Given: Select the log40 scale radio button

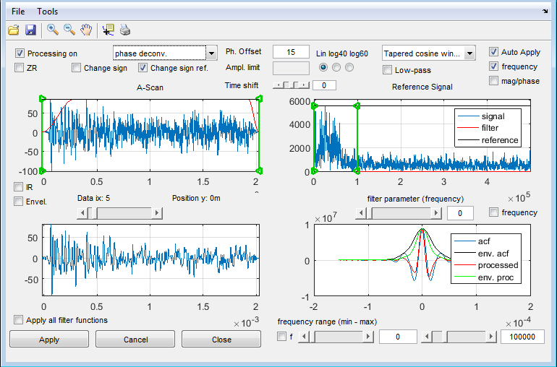Looking at the screenshot, I should click(x=336, y=67).
